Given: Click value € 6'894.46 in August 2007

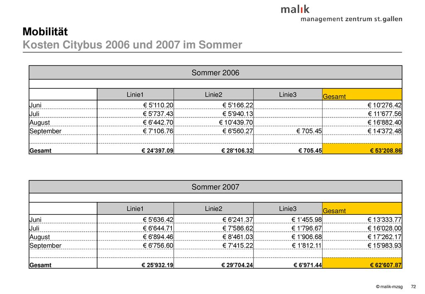Looking at the screenshot, I should [158, 237].
